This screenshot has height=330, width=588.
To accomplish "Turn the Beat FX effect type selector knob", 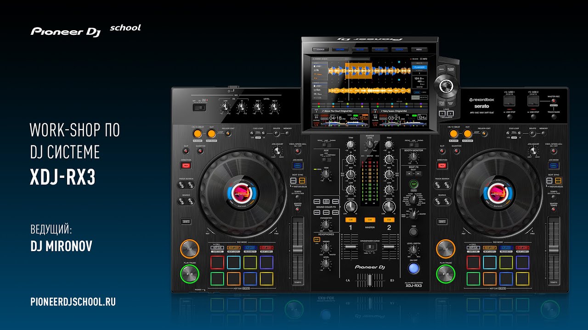I will tap(413, 199).
